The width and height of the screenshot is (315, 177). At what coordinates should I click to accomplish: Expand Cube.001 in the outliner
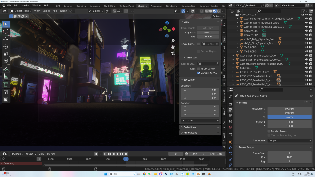pos(233,68)
